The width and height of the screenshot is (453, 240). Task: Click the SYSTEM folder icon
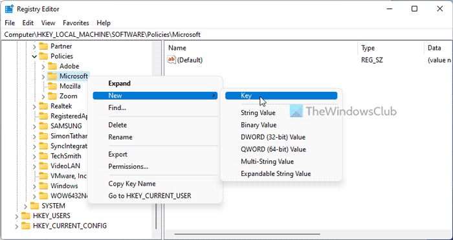[x=34, y=206]
